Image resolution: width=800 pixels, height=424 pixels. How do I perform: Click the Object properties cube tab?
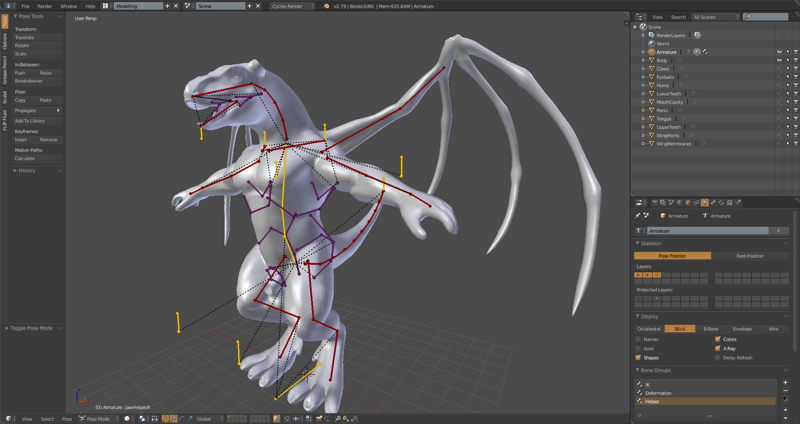tap(688, 203)
